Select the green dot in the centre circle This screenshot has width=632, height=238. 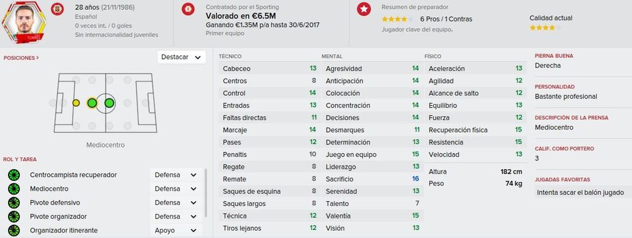point(109,103)
